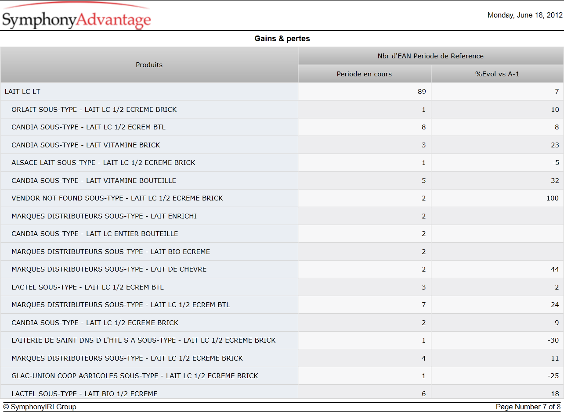Image resolution: width=564 pixels, height=415 pixels.
Task: Click CANDIA SOUS-TYPE - LAIT LC 1/2 ECREM BTL
Action: [x=88, y=127]
